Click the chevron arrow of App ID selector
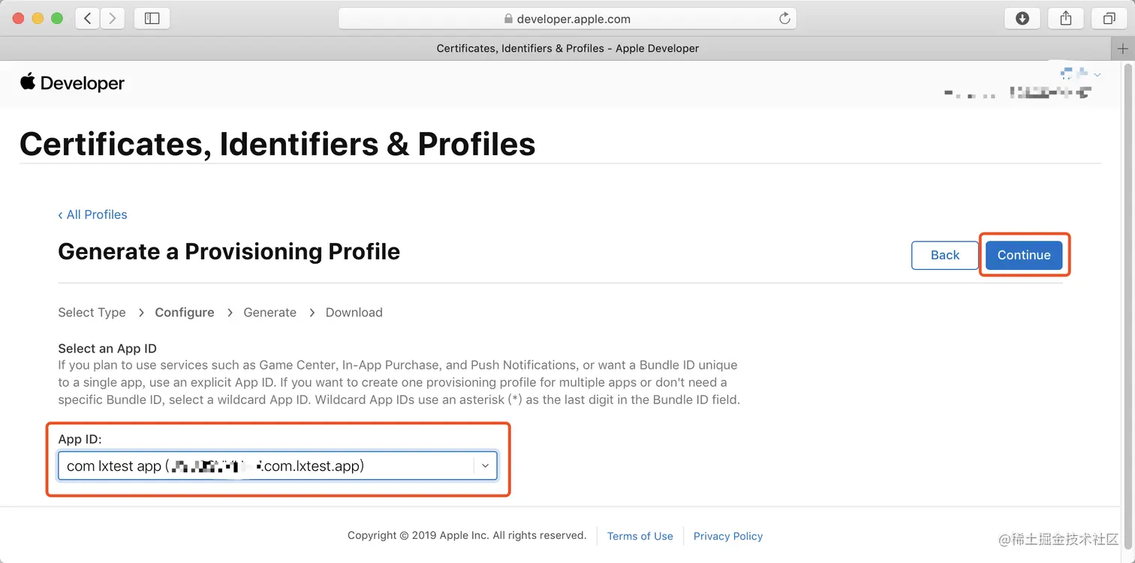Image resolution: width=1135 pixels, height=563 pixels. click(485, 466)
